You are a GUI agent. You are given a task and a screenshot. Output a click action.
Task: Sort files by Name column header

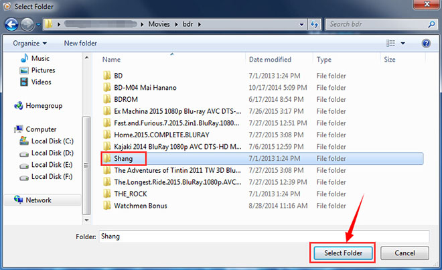pyautogui.click(x=111, y=60)
